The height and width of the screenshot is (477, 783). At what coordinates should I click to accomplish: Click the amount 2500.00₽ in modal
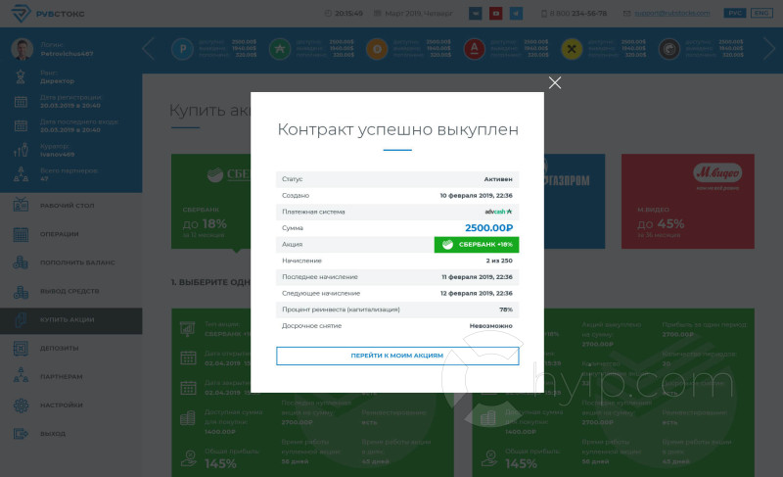[488, 228]
